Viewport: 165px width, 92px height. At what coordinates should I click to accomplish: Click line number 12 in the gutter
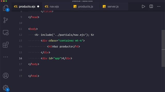(21, 35)
